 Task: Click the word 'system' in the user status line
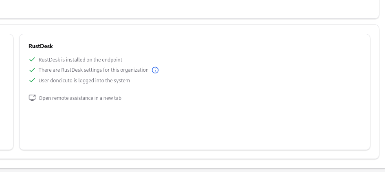pos(122,81)
